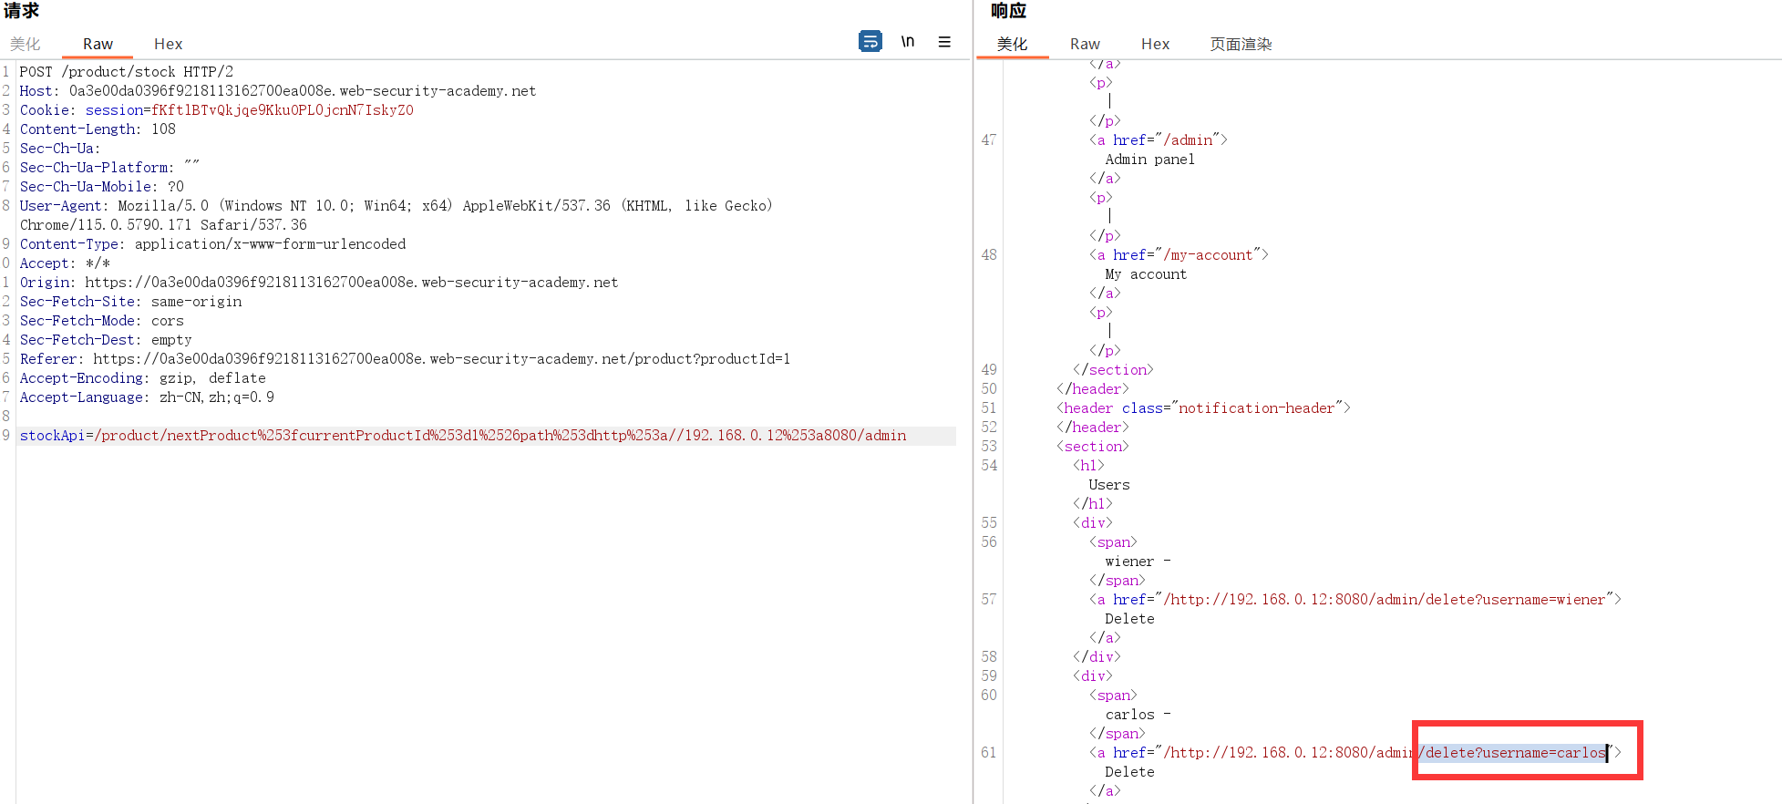
Task: Click the Cookie session value in request
Action: (x=282, y=110)
